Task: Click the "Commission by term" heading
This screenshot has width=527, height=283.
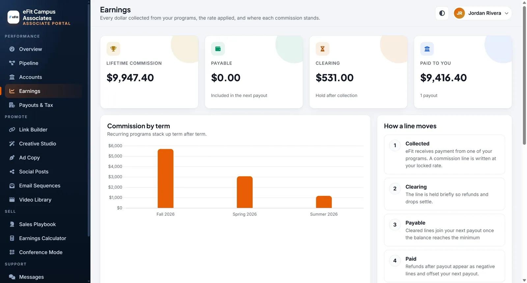Action: (138, 126)
